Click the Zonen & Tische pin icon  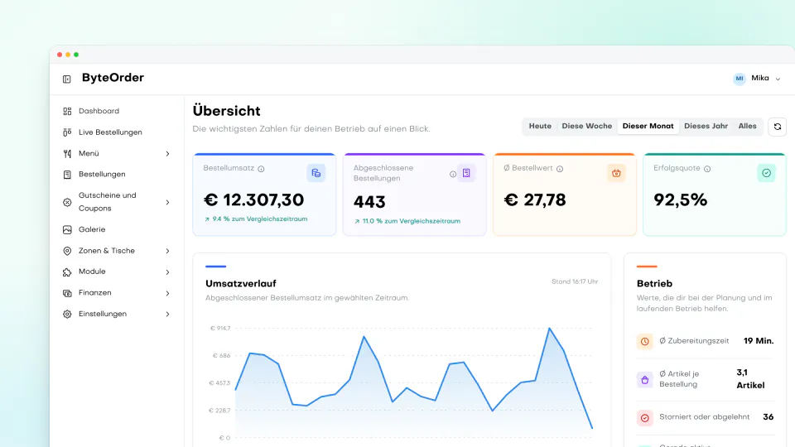point(67,251)
